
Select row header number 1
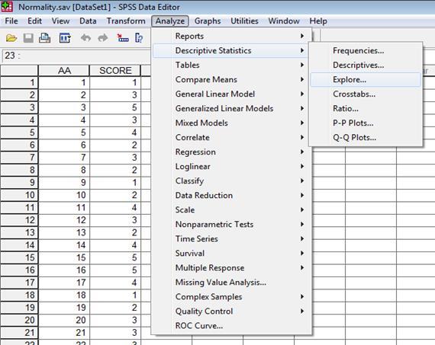click(x=19, y=82)
